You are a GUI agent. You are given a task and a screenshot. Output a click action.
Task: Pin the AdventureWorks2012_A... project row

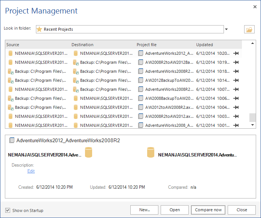[x=236, y=53]
